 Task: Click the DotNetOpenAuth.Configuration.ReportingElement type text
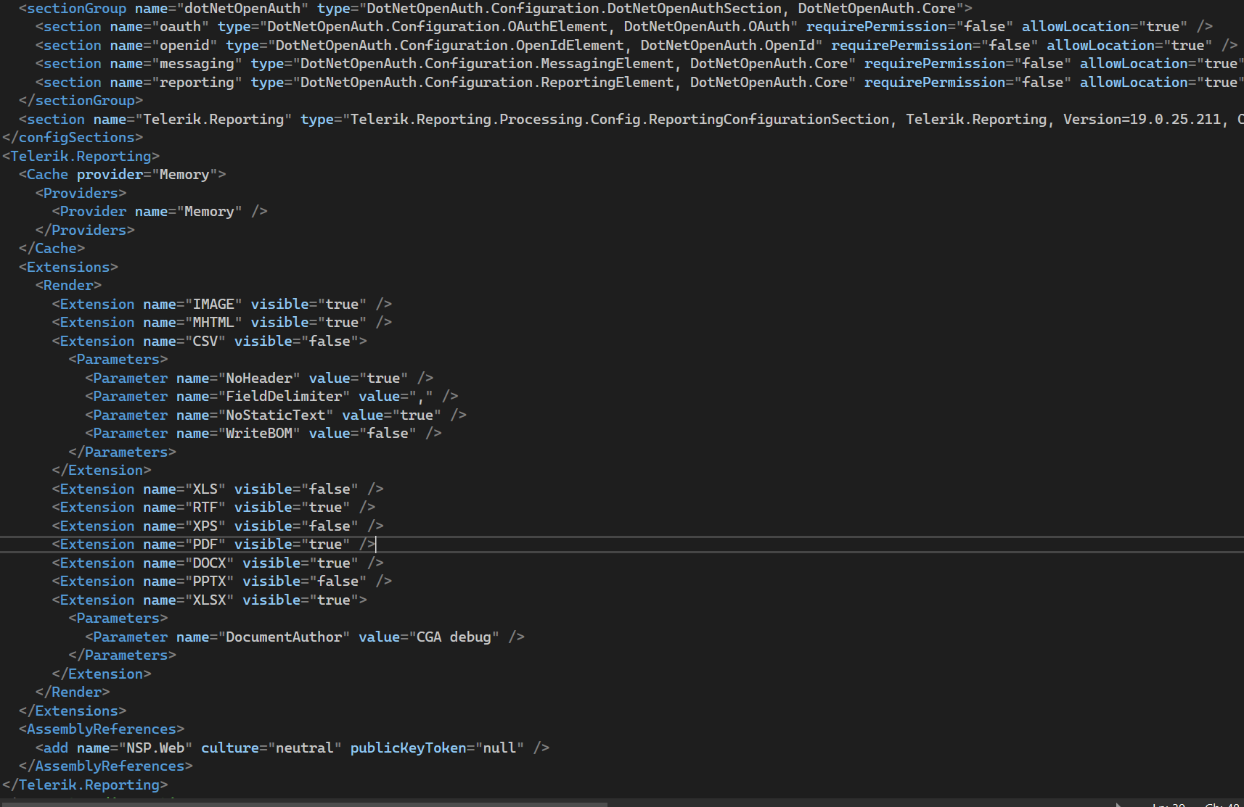[486, 82]
